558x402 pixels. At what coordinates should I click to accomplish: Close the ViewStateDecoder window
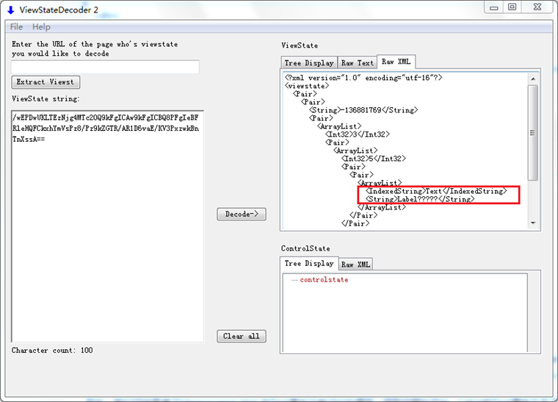click(537, 7)
